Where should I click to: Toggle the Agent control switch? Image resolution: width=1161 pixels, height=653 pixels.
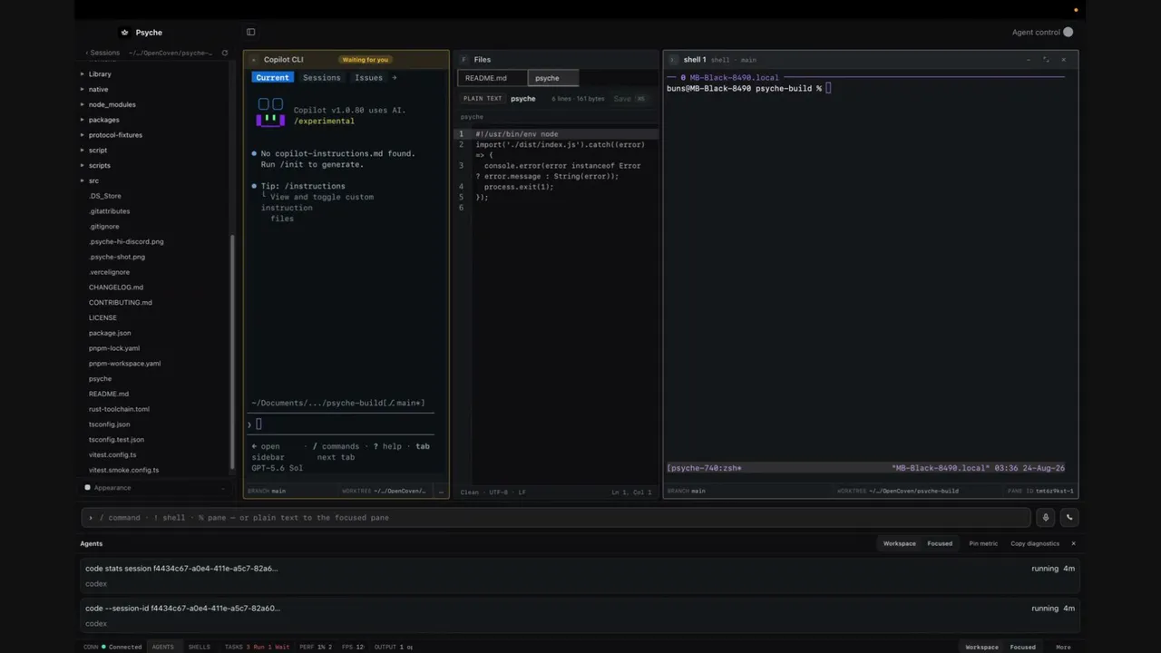(1068, 33)
